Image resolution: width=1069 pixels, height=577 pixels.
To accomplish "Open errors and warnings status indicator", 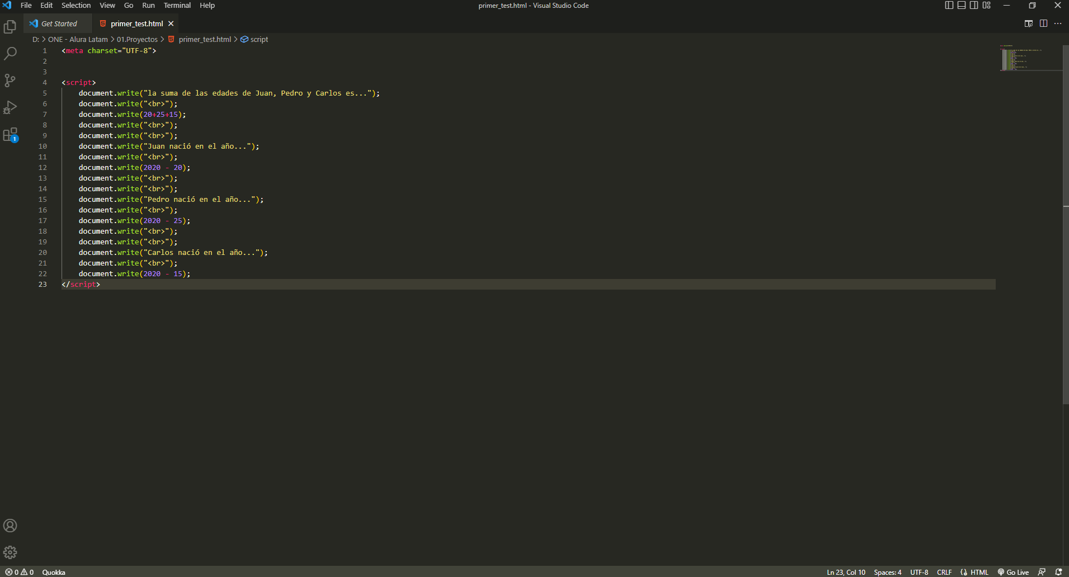I will click(20, 572).
